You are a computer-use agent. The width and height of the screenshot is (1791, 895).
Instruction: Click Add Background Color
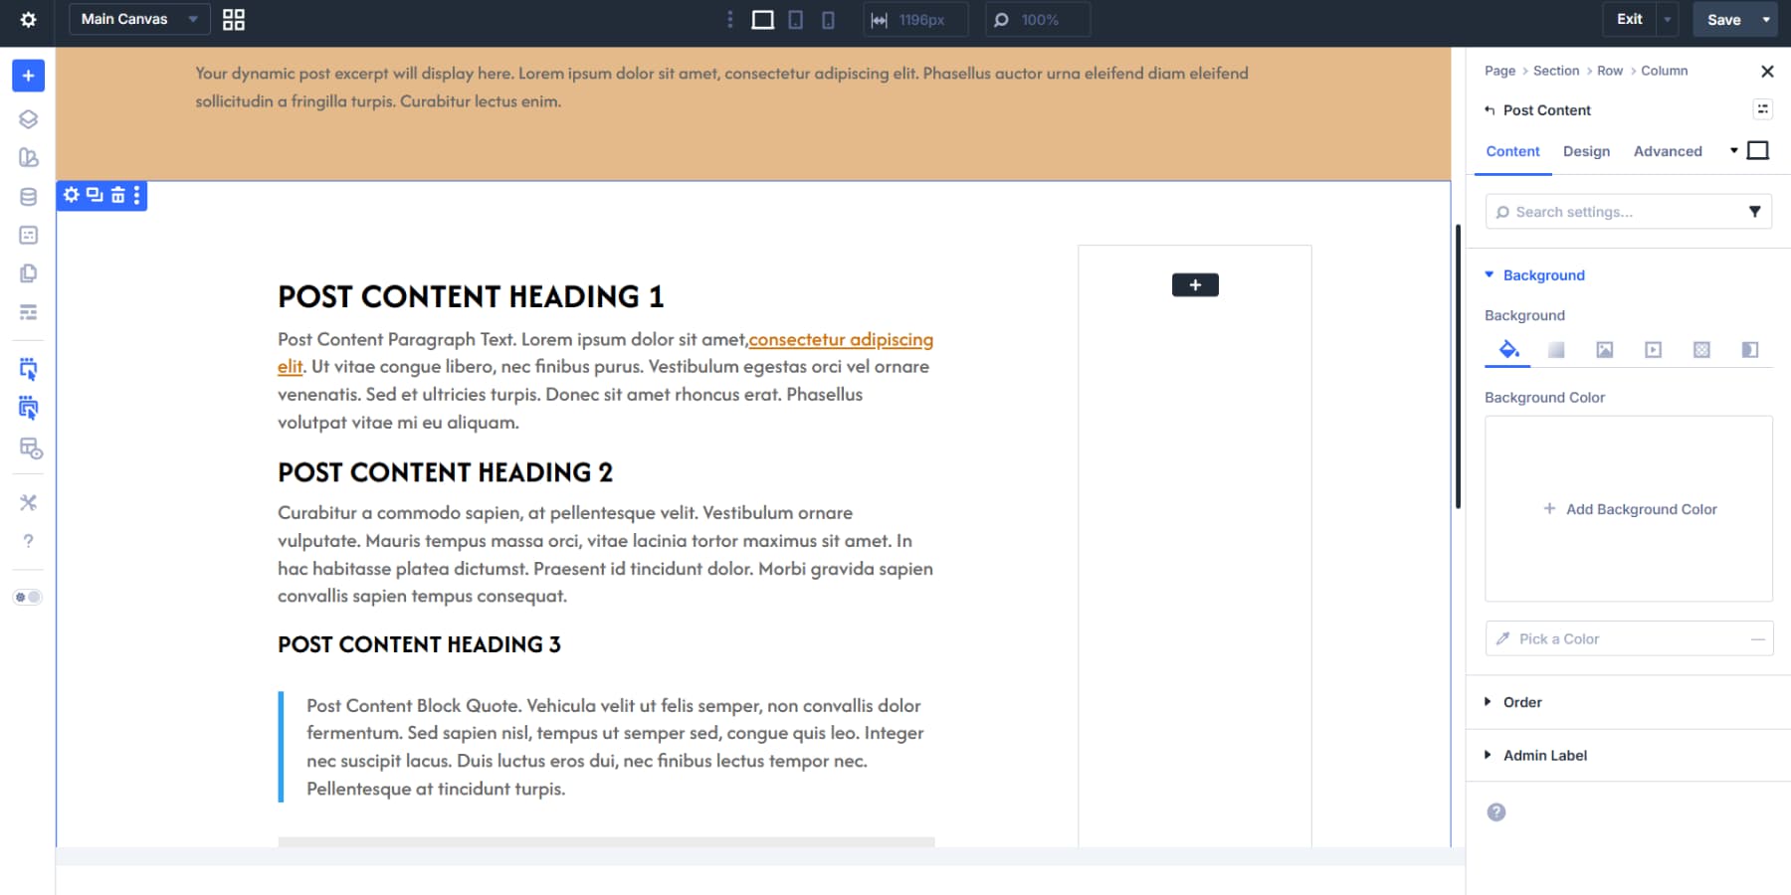click(x=1628, y=508)
